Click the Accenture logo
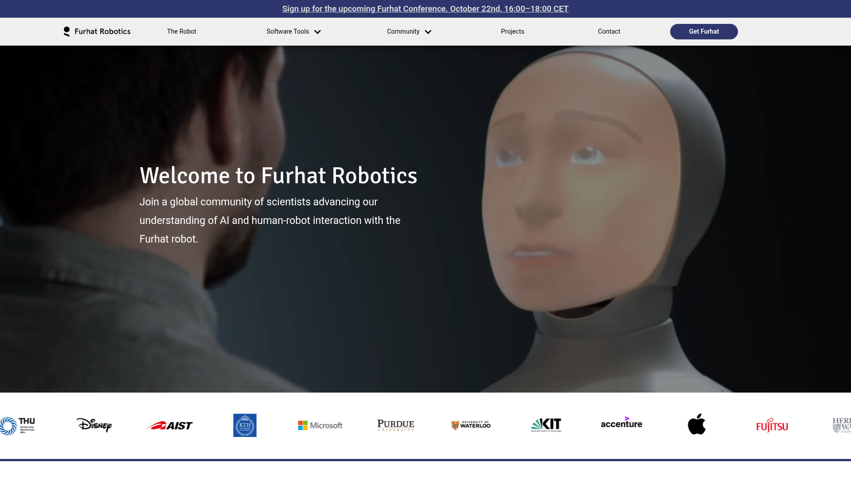Viewport: 851px width, 478px height. coord(621,423)
